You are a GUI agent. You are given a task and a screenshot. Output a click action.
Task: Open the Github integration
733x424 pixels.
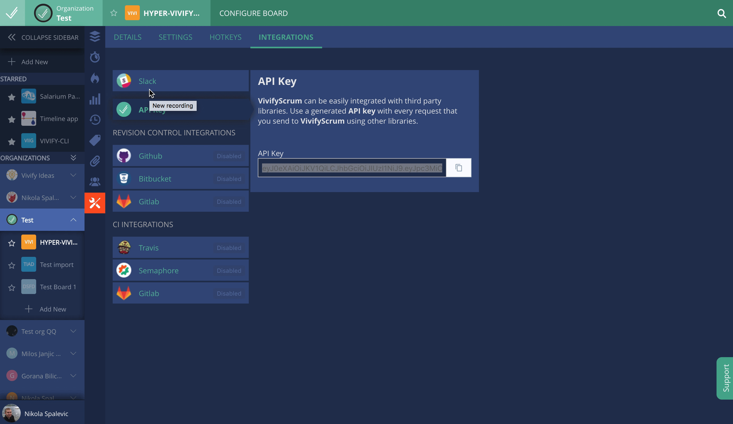click(181, 156)
